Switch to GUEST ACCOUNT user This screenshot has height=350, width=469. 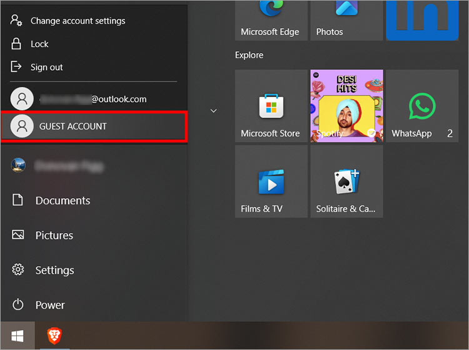click(x=94, y=126)
